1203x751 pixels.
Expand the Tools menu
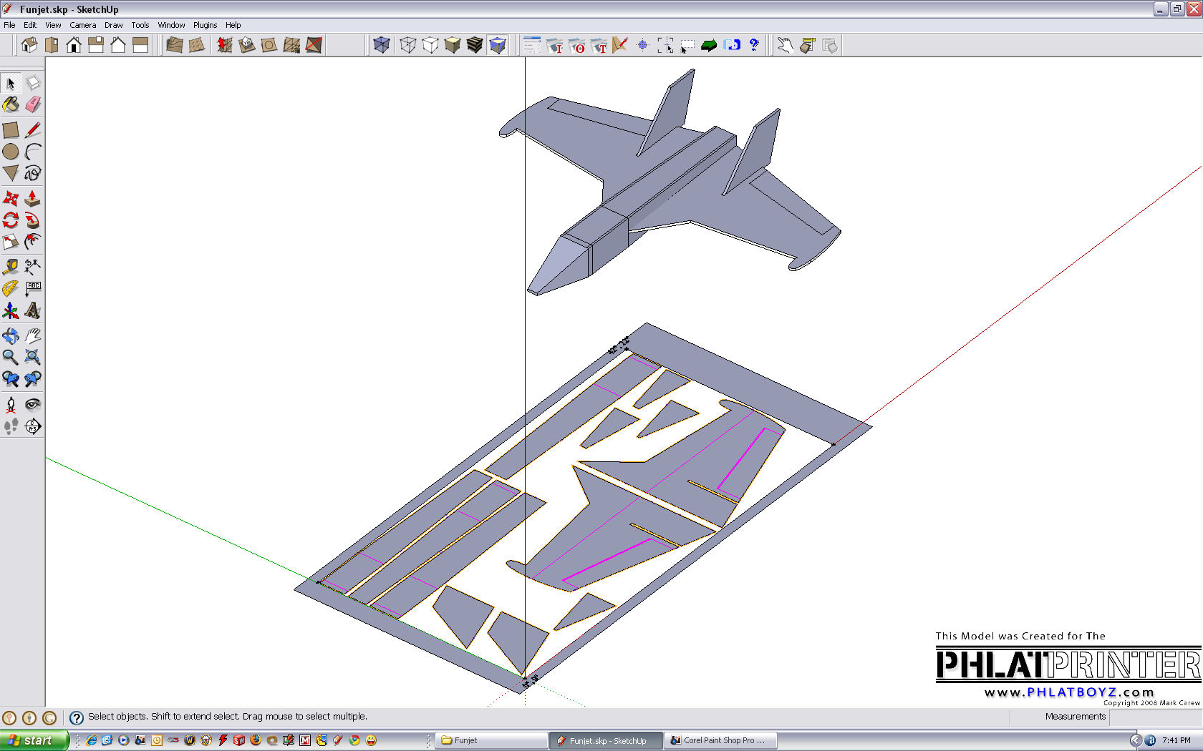tap(140, 25)
